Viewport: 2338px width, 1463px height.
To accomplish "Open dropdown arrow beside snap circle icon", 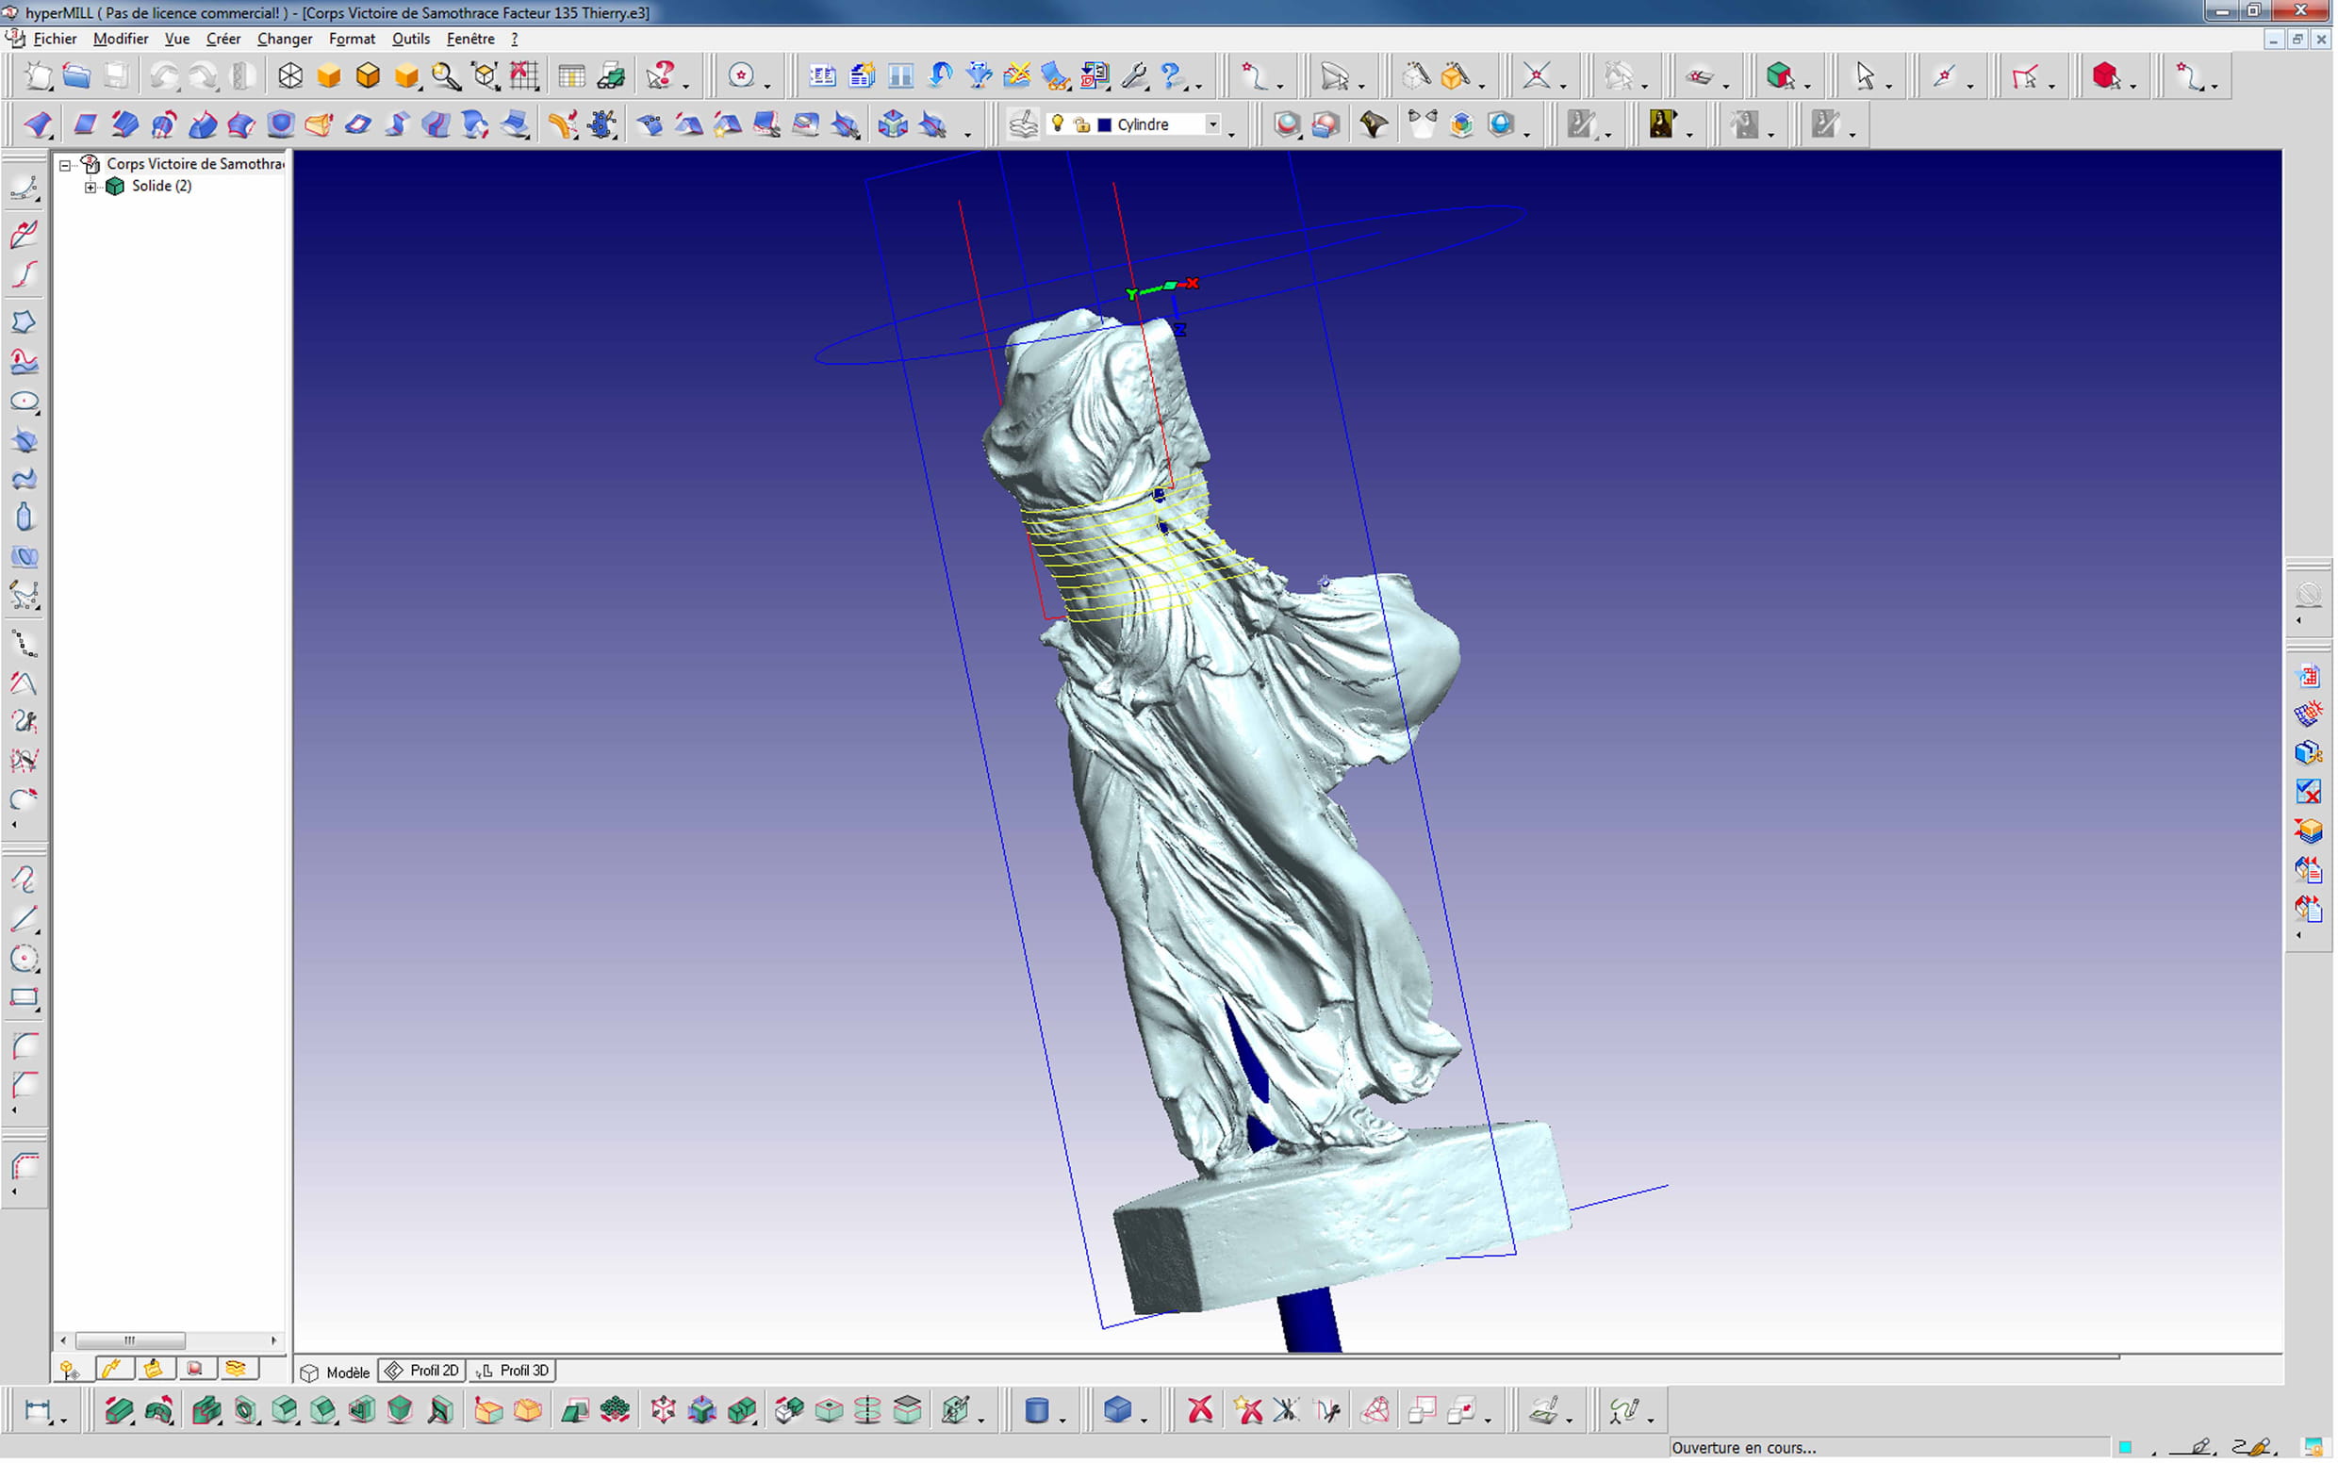I will [x=767, y=86].
